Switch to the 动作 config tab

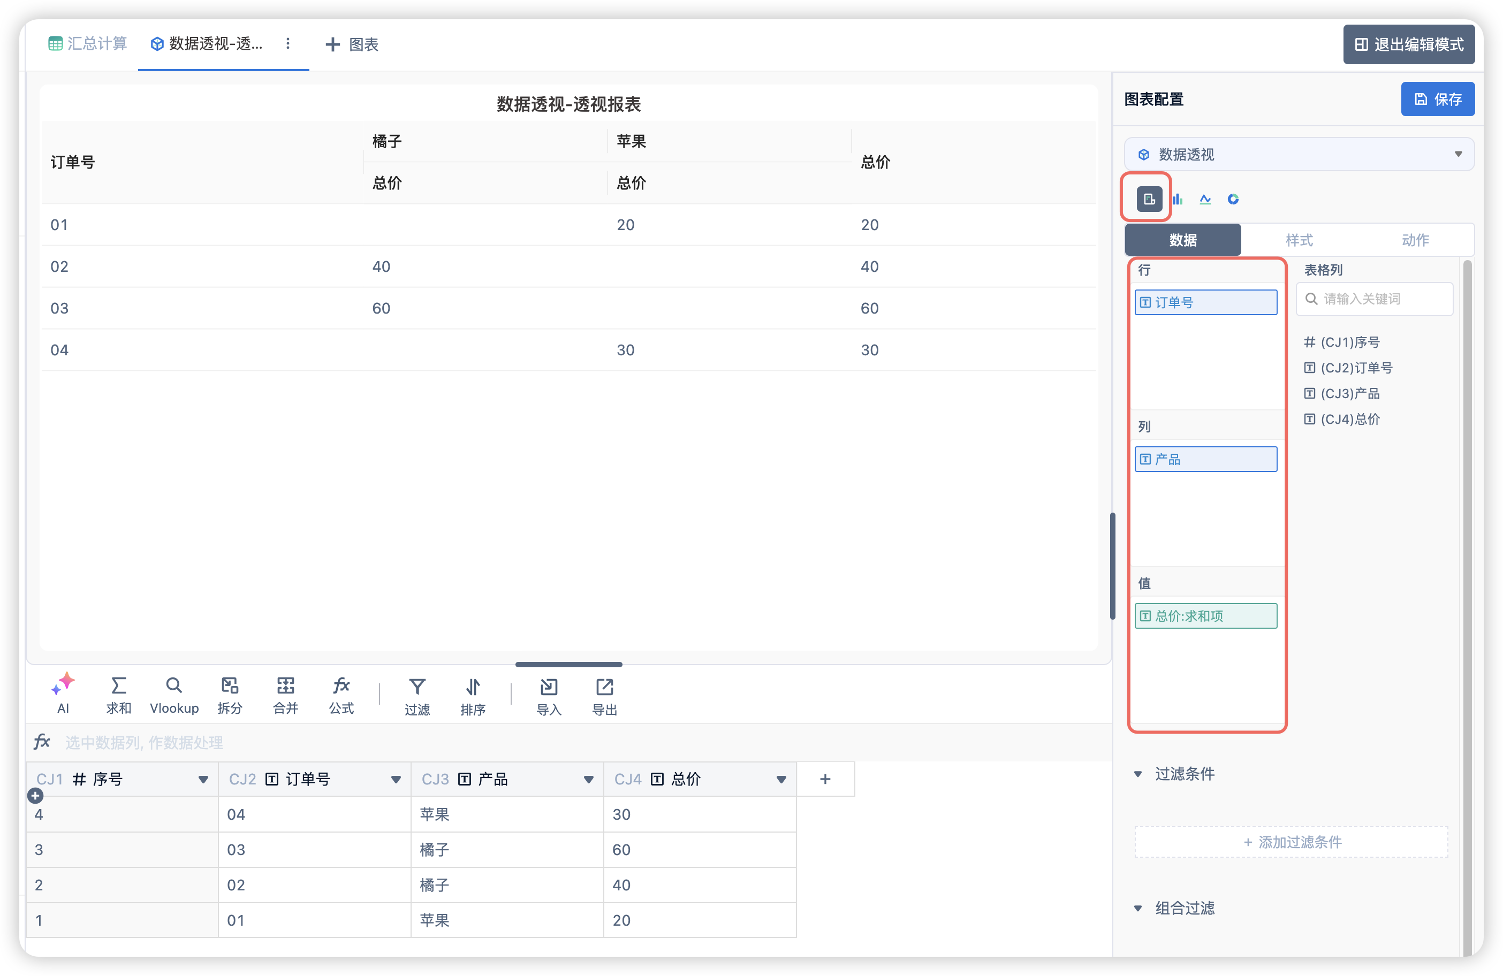click(x=1415, y=239)
